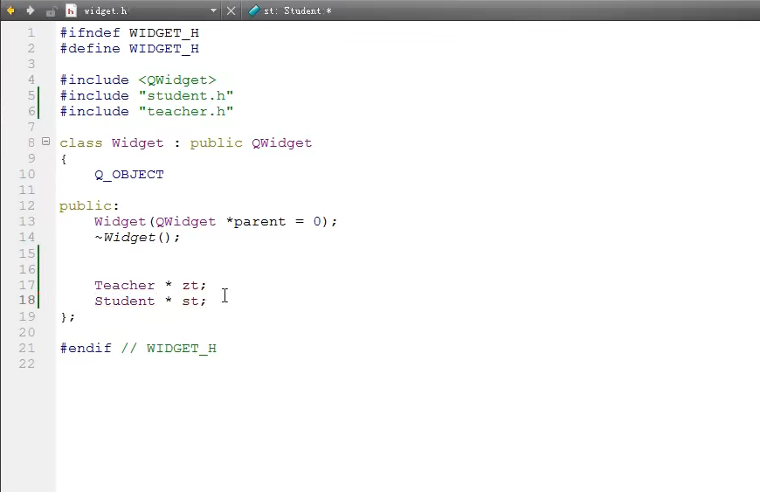
Task: Go forward with the right arrow
Action: click(x=30, y=10)
